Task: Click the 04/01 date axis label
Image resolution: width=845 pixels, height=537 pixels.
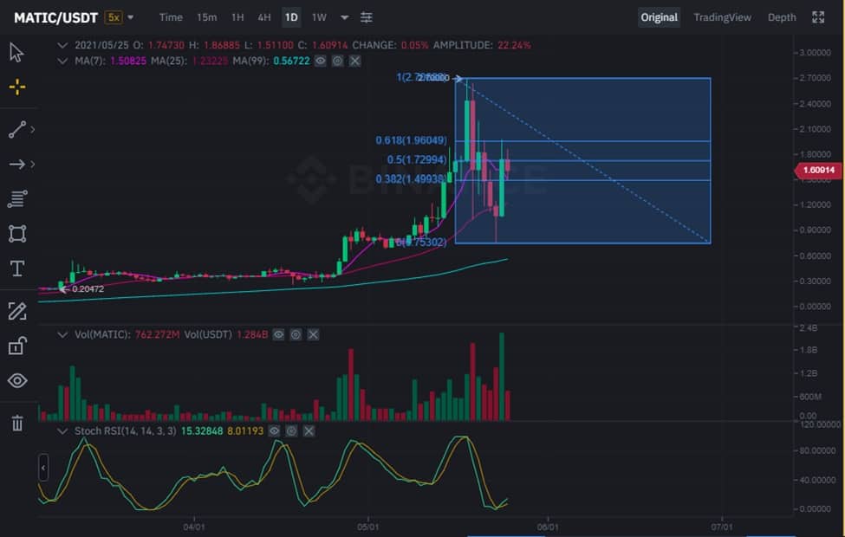Action: coord(194,527)
